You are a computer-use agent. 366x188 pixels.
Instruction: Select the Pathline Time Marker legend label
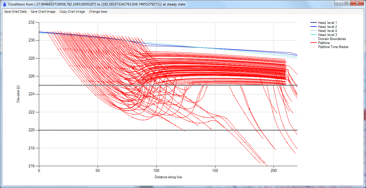pyautogui.click(x=333, y=47)
